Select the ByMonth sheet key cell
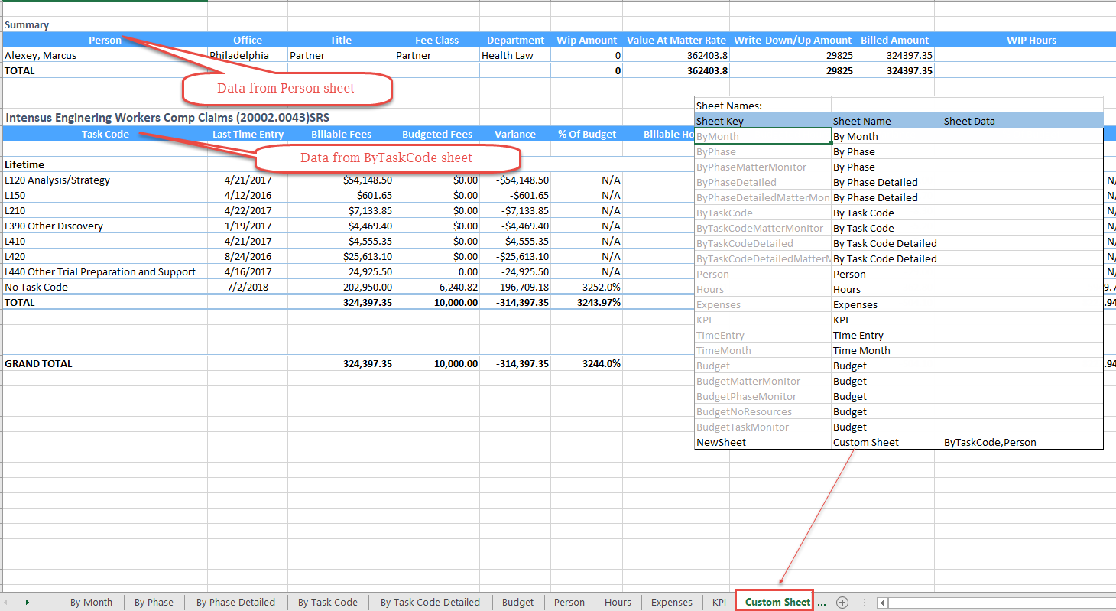The width and height of the screenshot is (1116, 611). (x=762, y=136)
